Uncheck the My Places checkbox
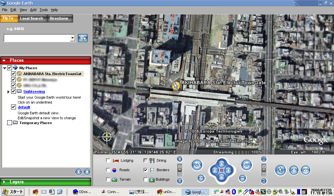This screenshot has width=334, height=196. [x=9, y=68]
